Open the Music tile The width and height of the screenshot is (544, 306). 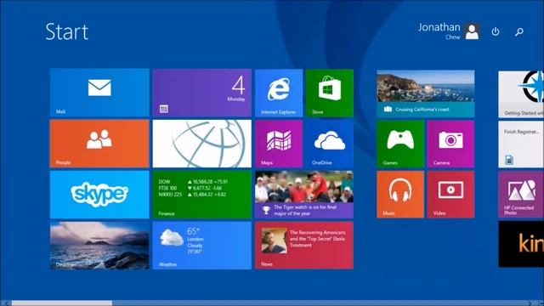click(x=400, y=195)
